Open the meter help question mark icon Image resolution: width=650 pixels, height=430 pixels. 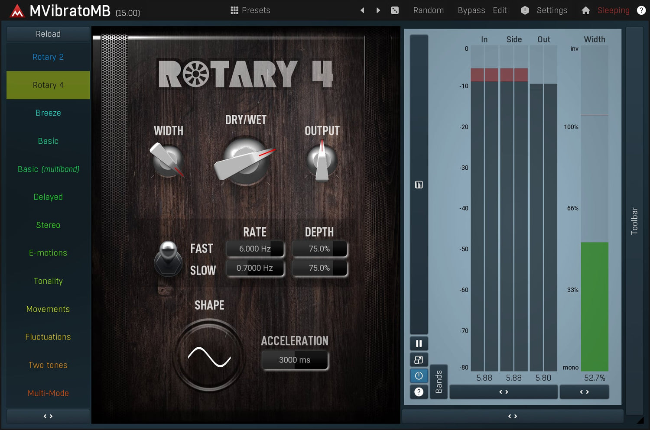[419, 392]
